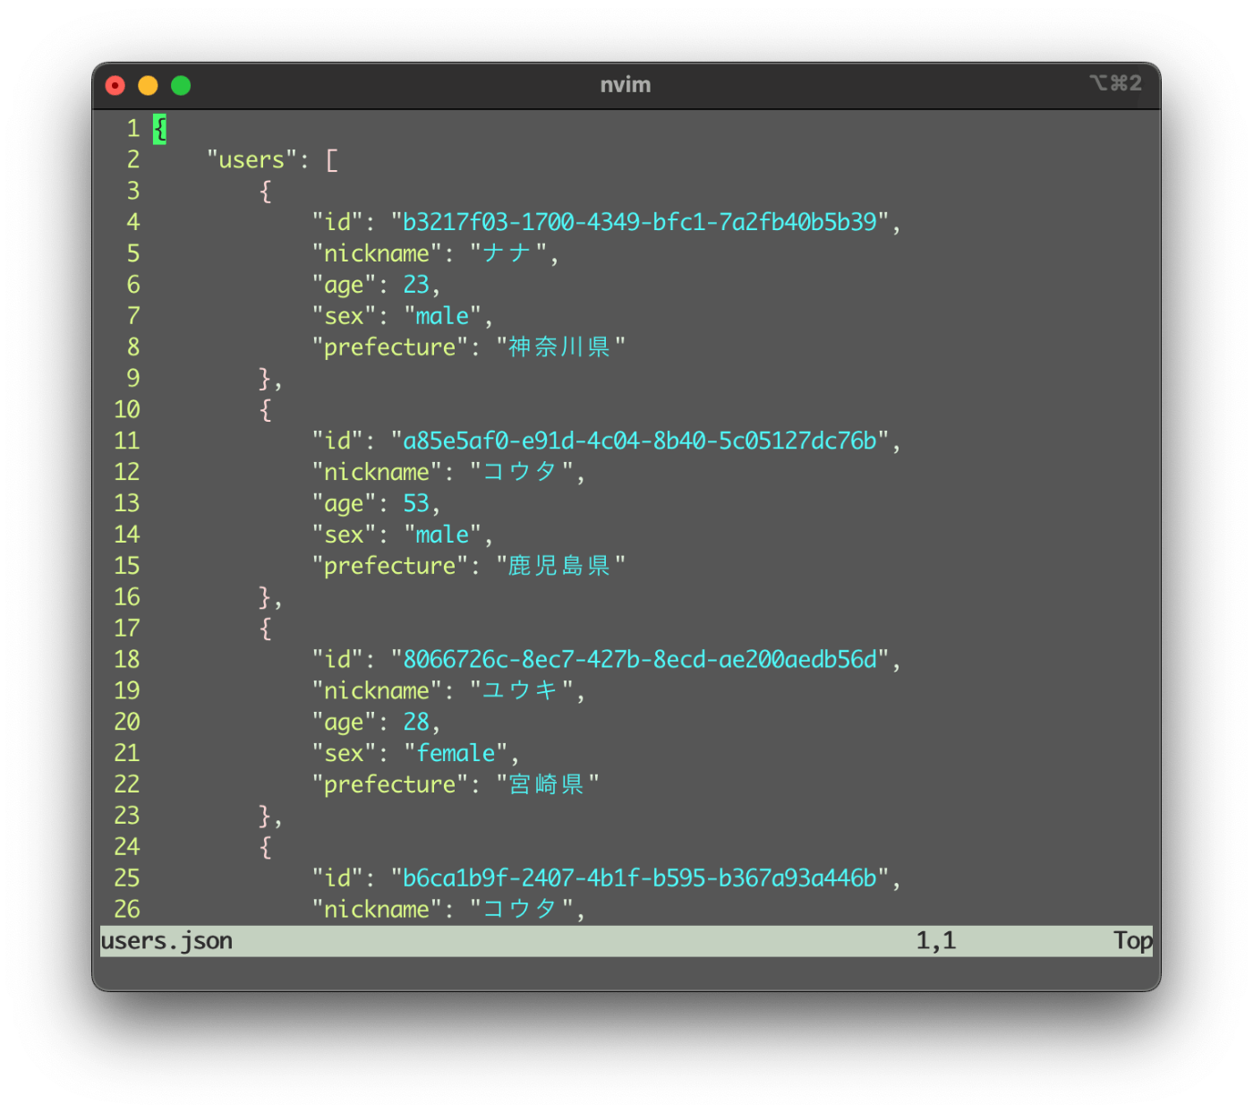Click the "prefecture" key on line 8
Screen dimensions: 1253x1113
click(390, 347)
